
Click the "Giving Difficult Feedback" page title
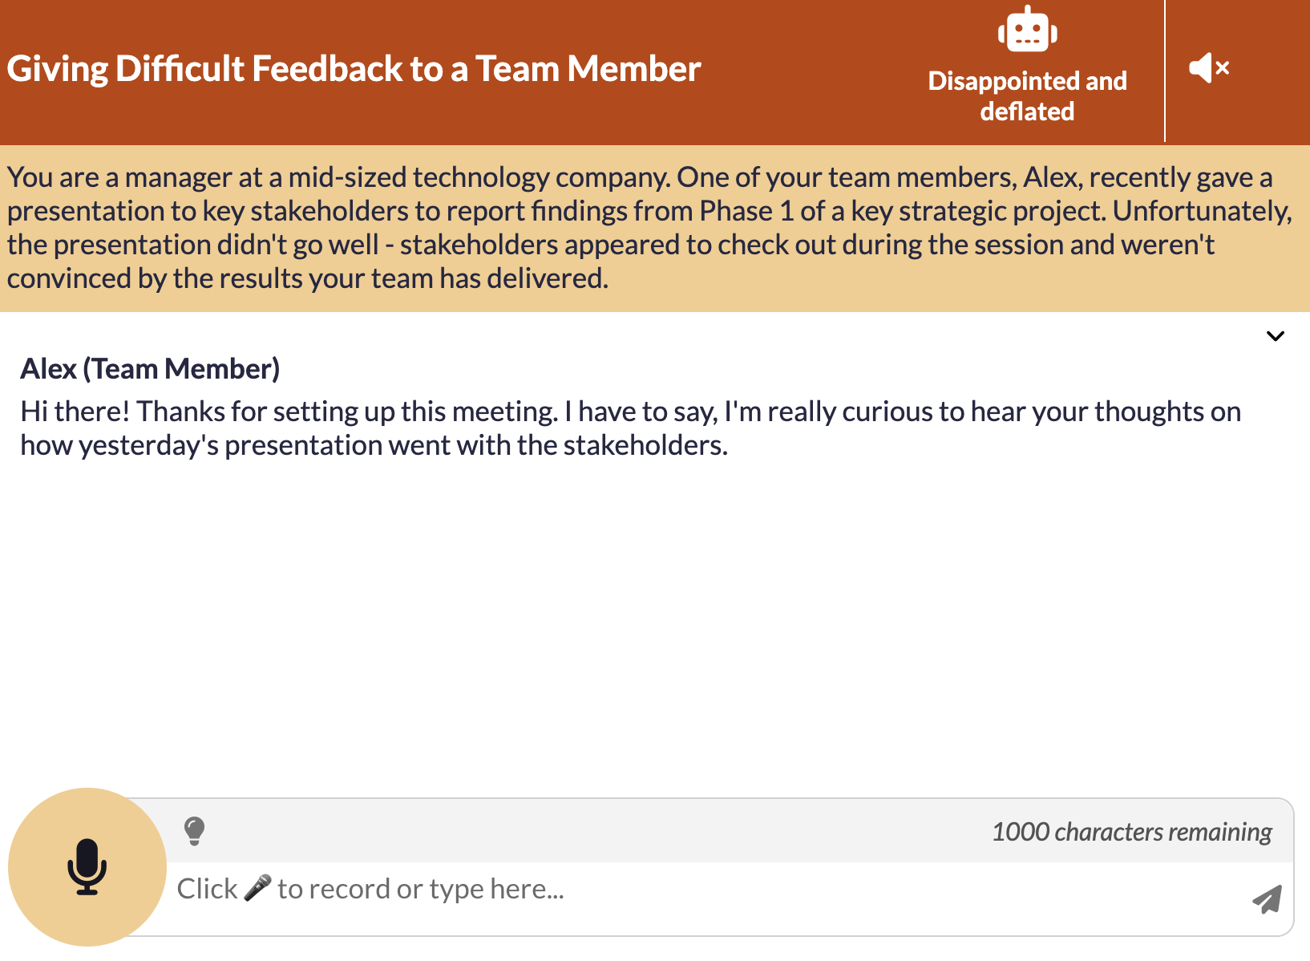pos(354,69)
